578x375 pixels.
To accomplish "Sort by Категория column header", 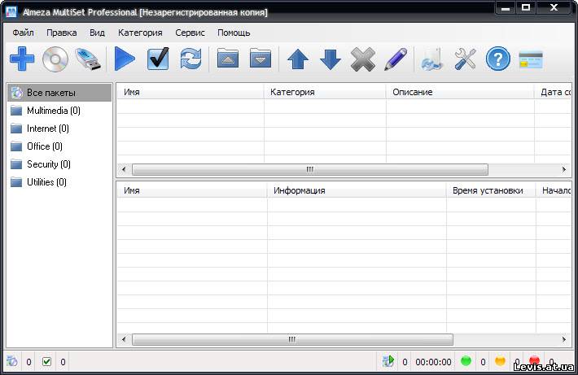I will point(325,92).
